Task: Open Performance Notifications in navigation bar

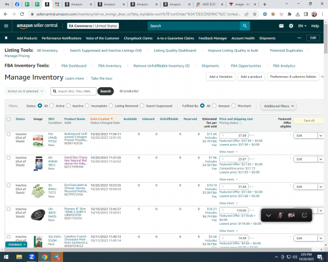Action: pyautogui.click(x=62, y=38)
